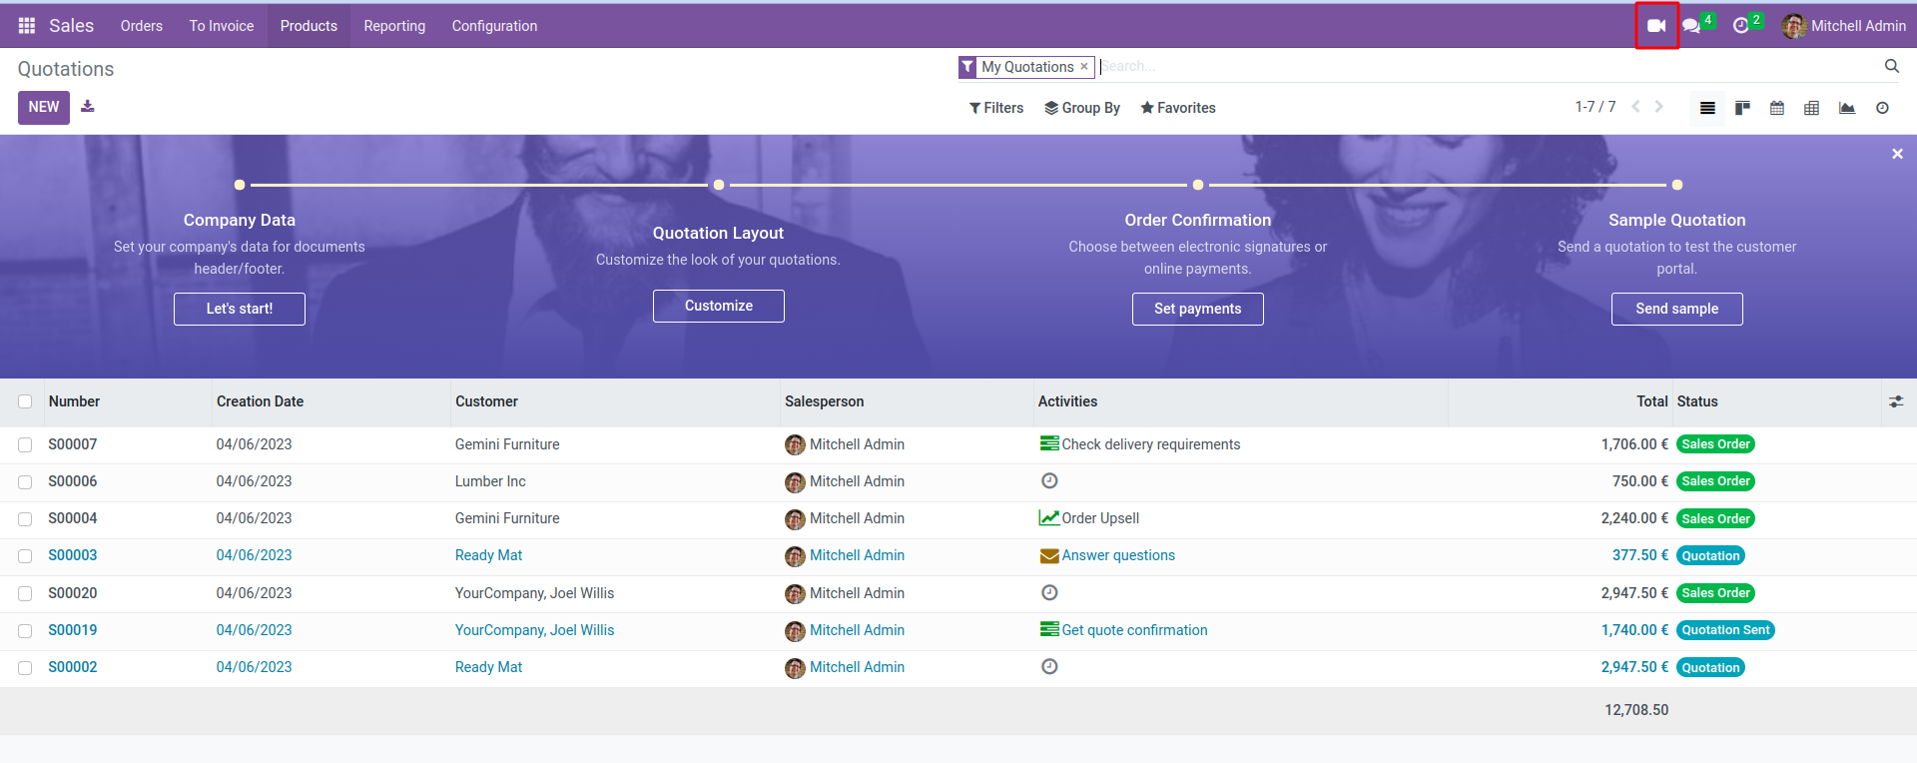
Task: Sort by Creation Date column header
Action: click(x=260, y=401)
